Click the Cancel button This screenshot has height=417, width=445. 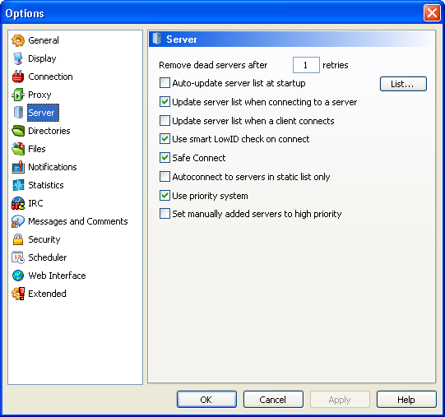pyautogui.click(x=273, y=400)
